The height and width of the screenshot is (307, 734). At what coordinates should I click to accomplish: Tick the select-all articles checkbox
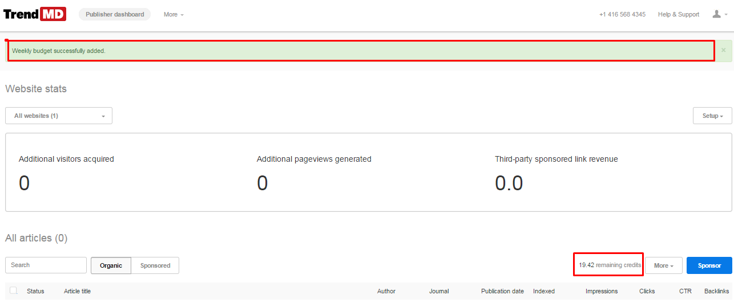[x=14, y=290]
